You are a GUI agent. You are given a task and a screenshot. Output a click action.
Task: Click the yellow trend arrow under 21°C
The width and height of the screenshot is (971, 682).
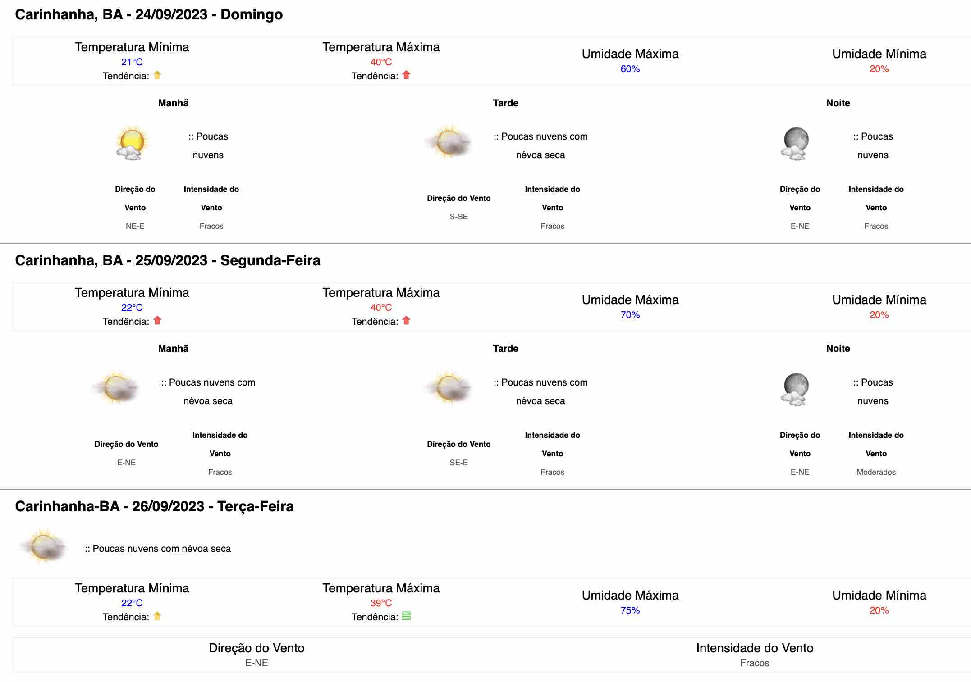coord(157,75)
